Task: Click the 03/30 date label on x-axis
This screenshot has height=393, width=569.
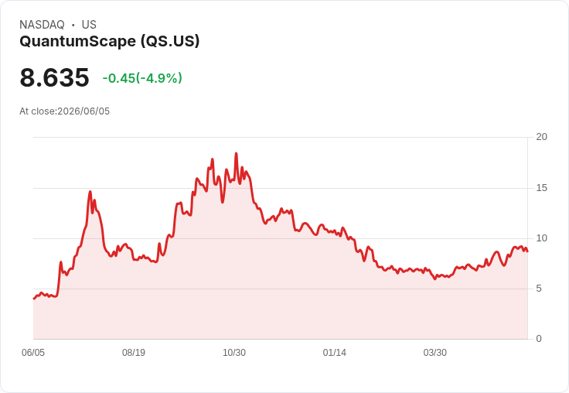Action: tap(435, 353)
